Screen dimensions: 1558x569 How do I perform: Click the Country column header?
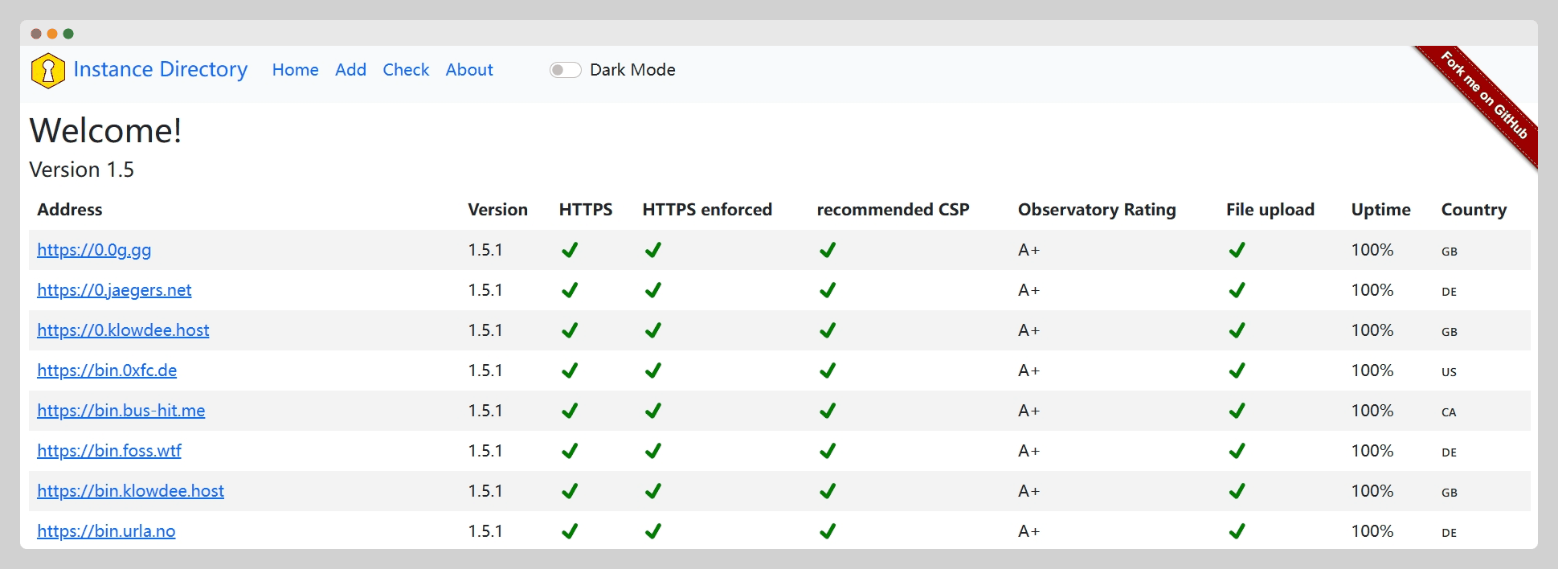[x=1473, y=210]
